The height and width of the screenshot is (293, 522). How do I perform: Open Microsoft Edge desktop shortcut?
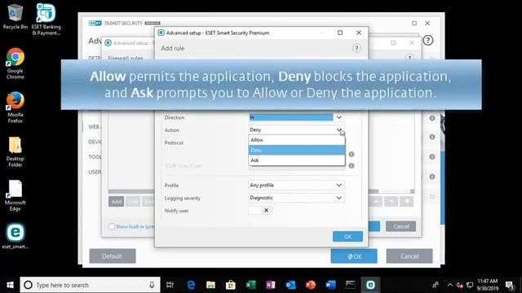click(x=15, y=195)
